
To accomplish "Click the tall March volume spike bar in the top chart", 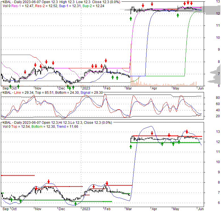I will pyautogui.click(x=131, y=65).
